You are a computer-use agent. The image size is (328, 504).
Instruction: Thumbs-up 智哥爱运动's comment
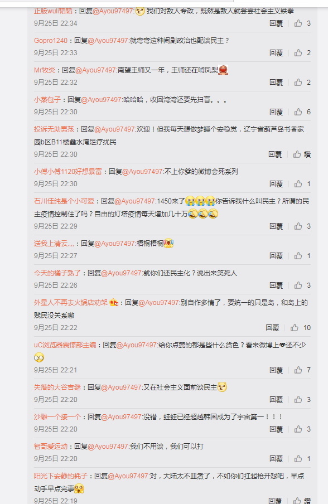pos(298,459)
